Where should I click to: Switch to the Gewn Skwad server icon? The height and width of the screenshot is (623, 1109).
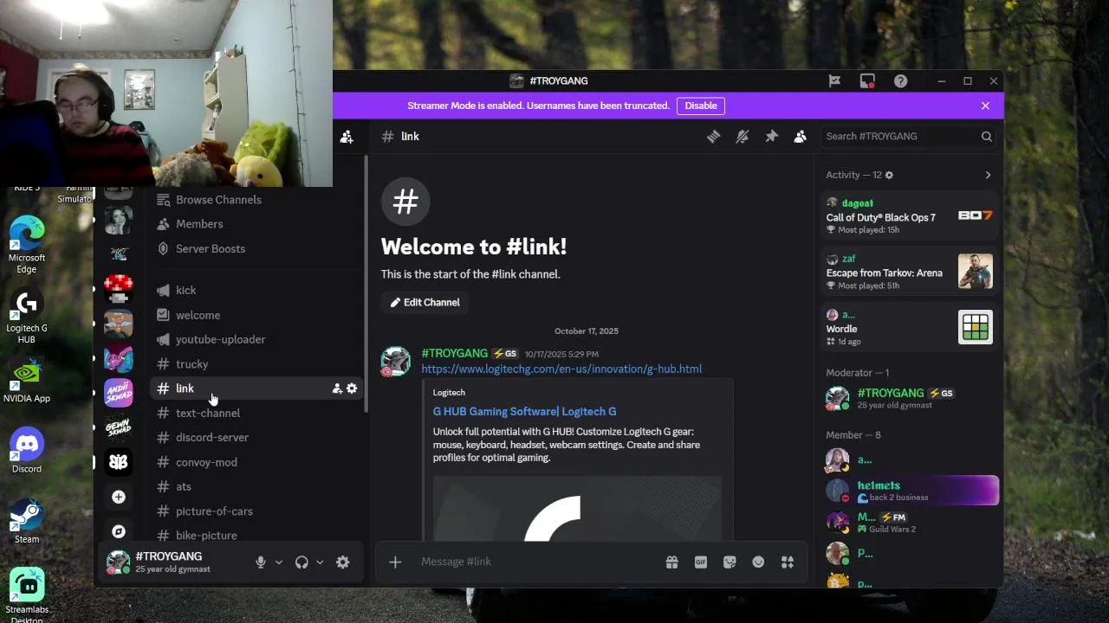coord(119,427)
